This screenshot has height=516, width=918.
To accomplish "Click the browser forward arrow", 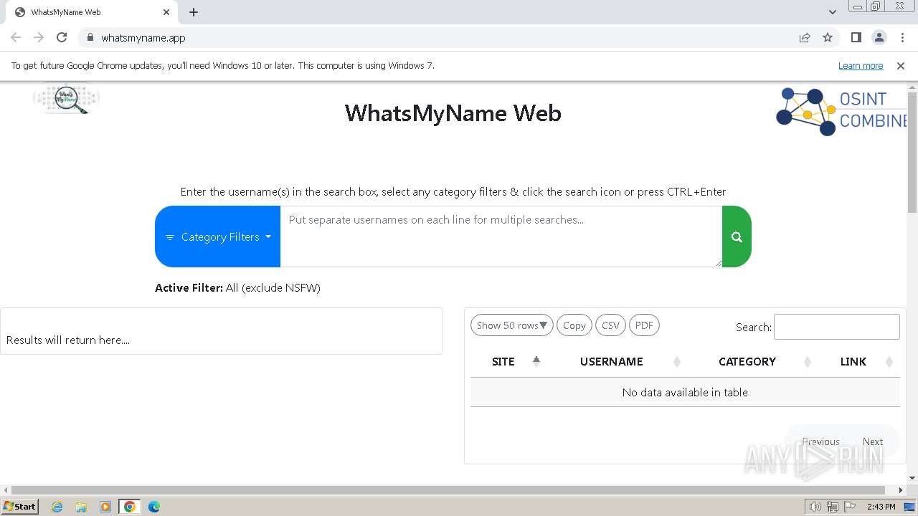I will [x=39, y=37].
